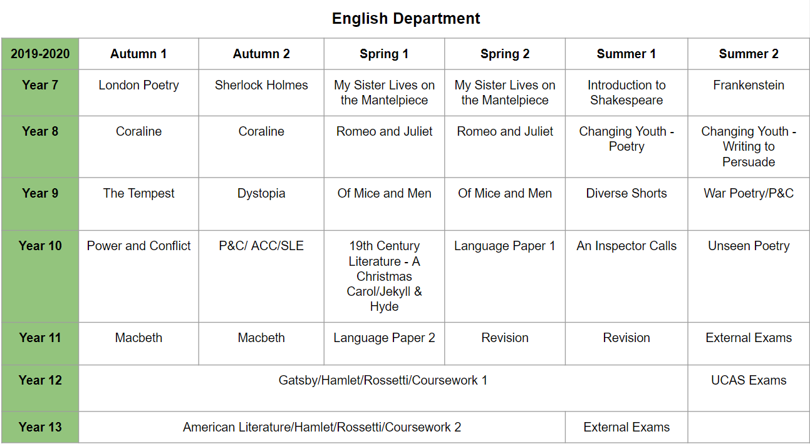Click the 'Autumn 1' column header
Image resolution: width=810 pixels, height=444 pixels.
coord(138,54)
